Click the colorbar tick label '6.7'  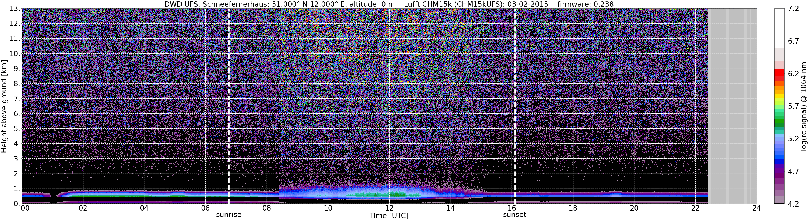click(793, 41)
